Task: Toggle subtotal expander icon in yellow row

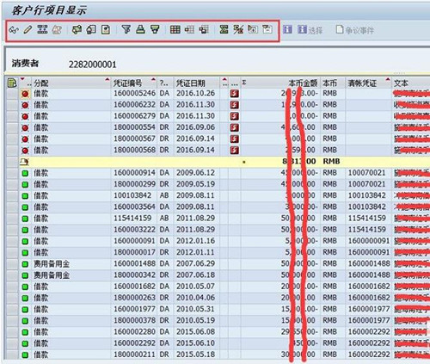Action: click(x=25, y=162)
